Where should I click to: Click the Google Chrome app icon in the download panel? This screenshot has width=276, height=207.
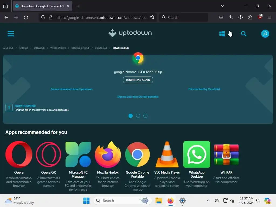click(138, 58)
